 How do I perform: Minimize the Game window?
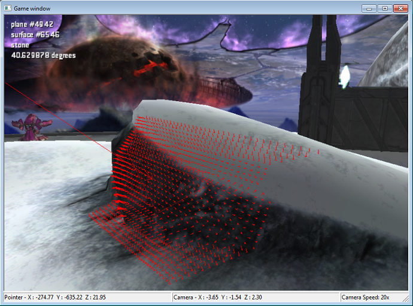point(369,8)
